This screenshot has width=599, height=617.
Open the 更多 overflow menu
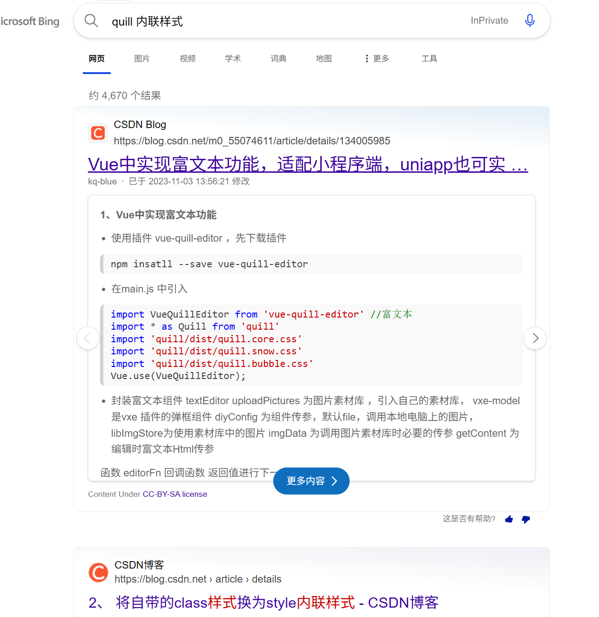coord(377,58)
